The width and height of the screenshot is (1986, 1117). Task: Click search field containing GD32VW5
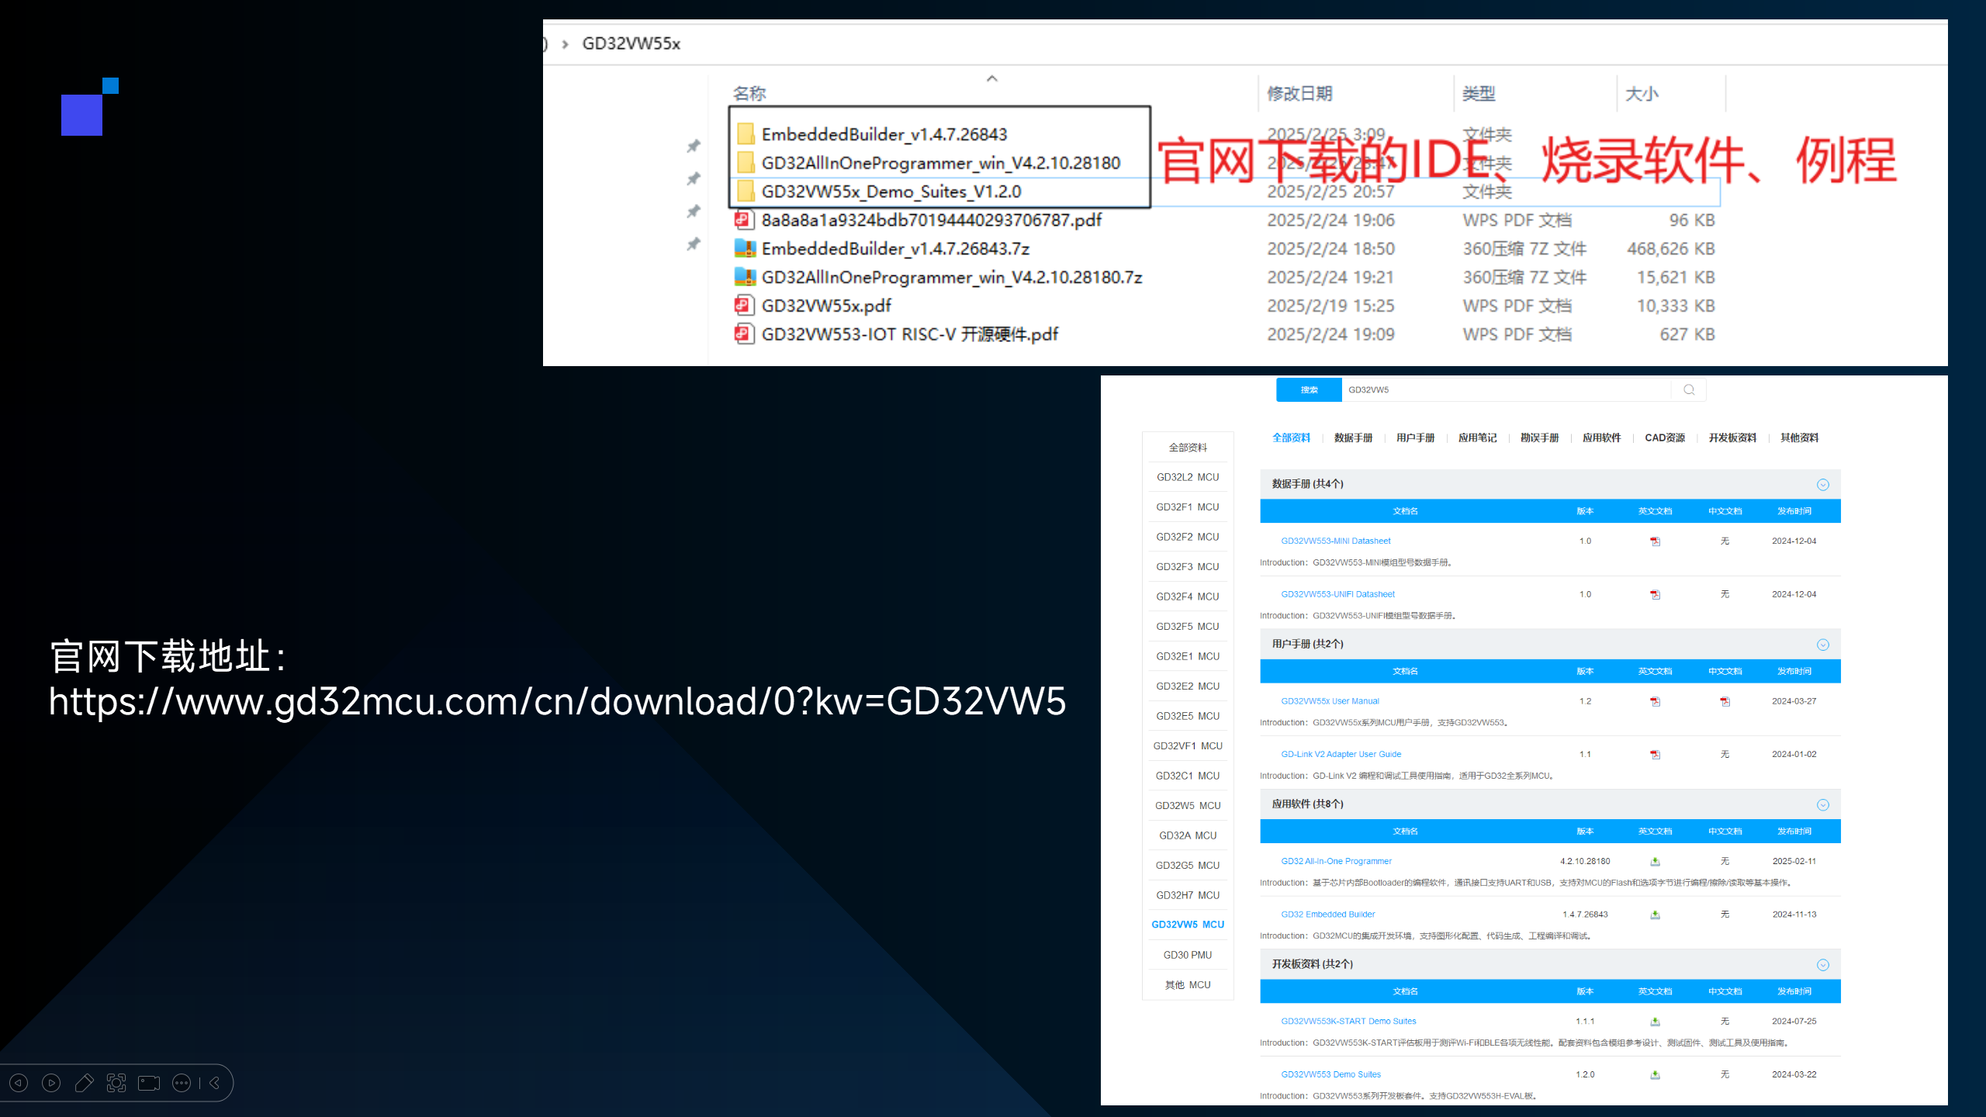pyautogui.click(x=1505, y=390)
